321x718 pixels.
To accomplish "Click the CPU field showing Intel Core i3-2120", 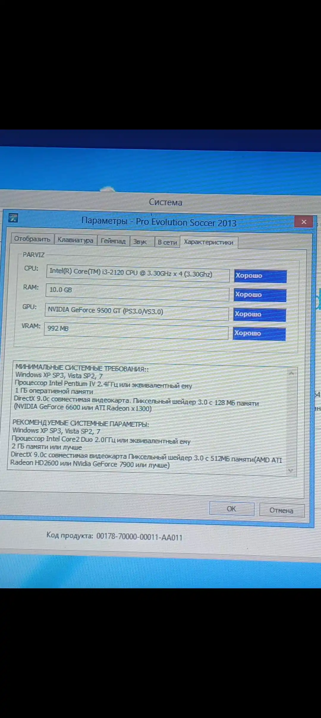I will click(x=138, y=273).
